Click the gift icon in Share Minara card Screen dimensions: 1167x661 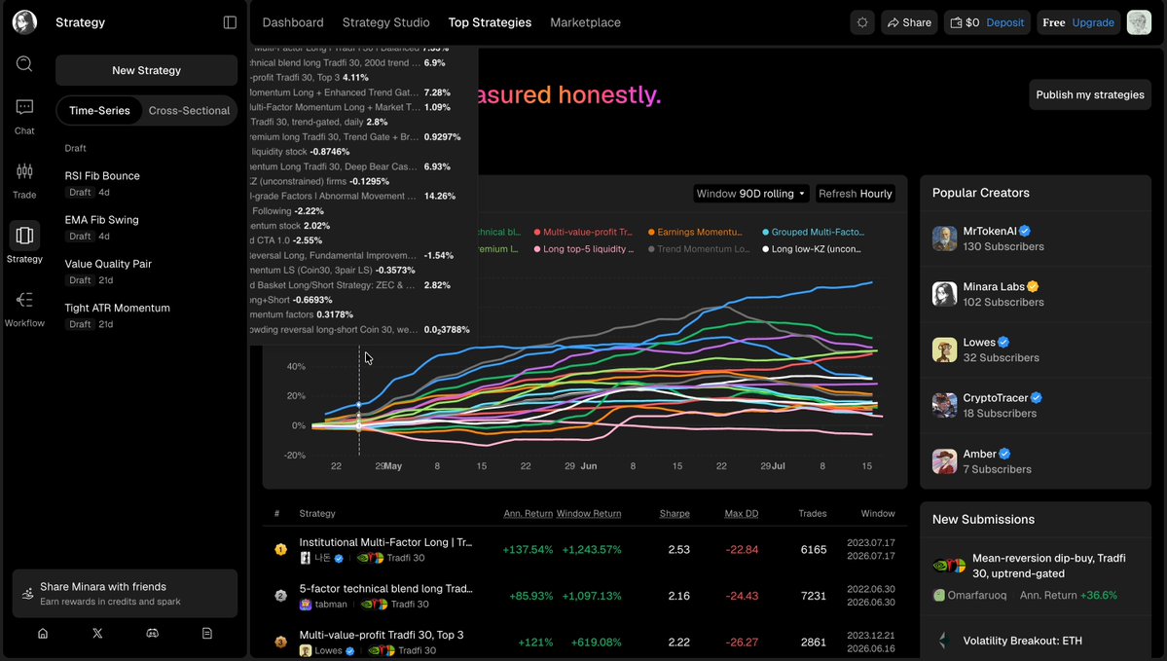click(27, 594)
